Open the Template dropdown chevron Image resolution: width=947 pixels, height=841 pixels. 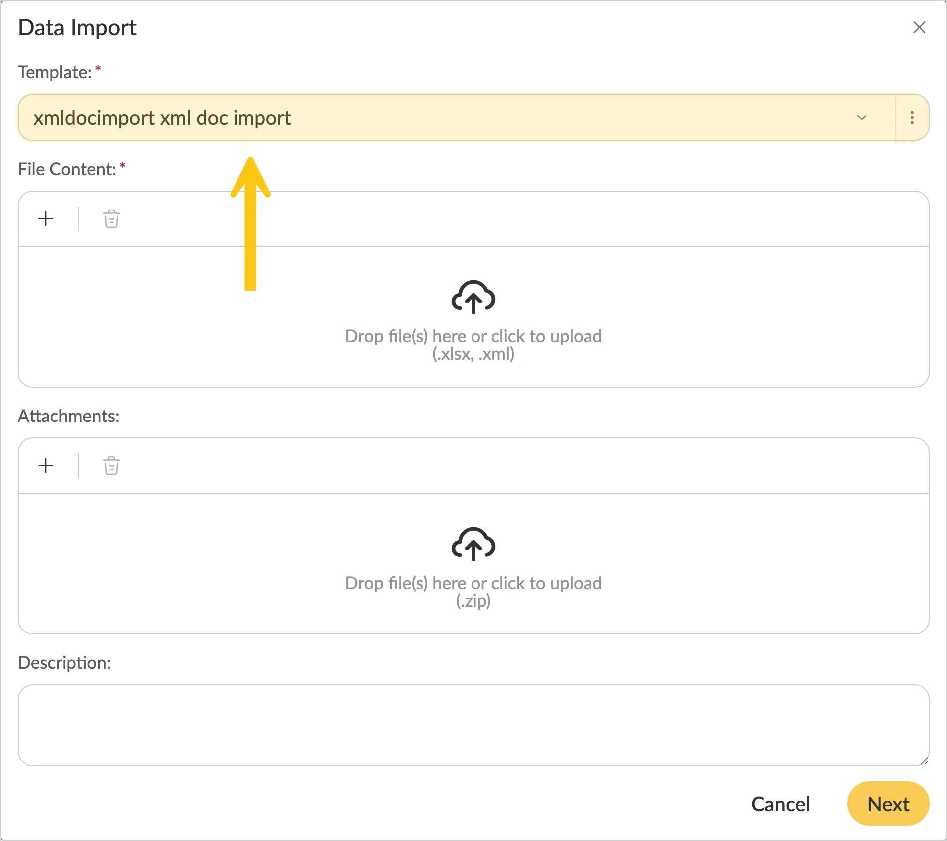(861, 118)
